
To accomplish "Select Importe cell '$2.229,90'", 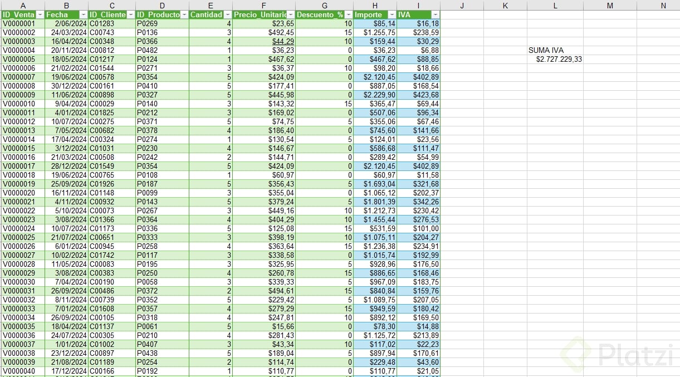I will tap(375, 95).
